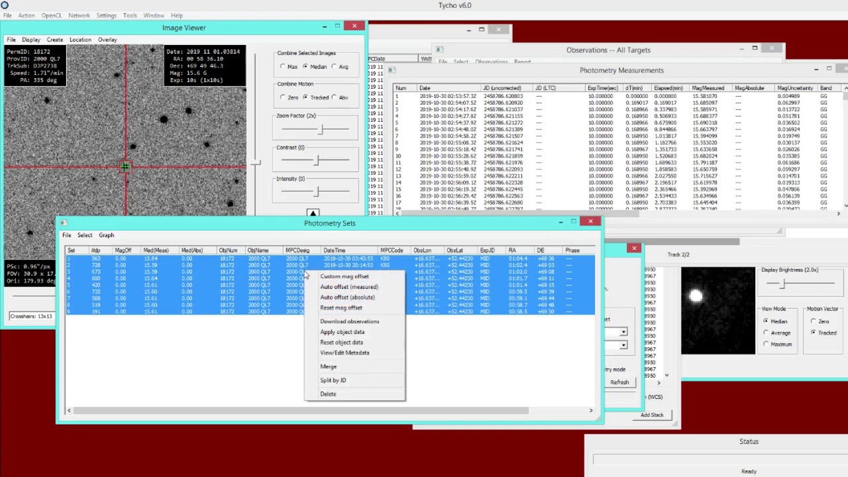Open the Help menu in Tycho
The width and height of the screenshot is (848, 477).
(x=177, y=15)
